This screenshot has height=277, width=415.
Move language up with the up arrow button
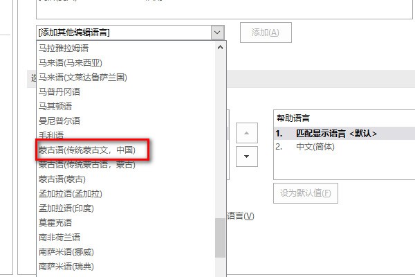coord(247,133)
